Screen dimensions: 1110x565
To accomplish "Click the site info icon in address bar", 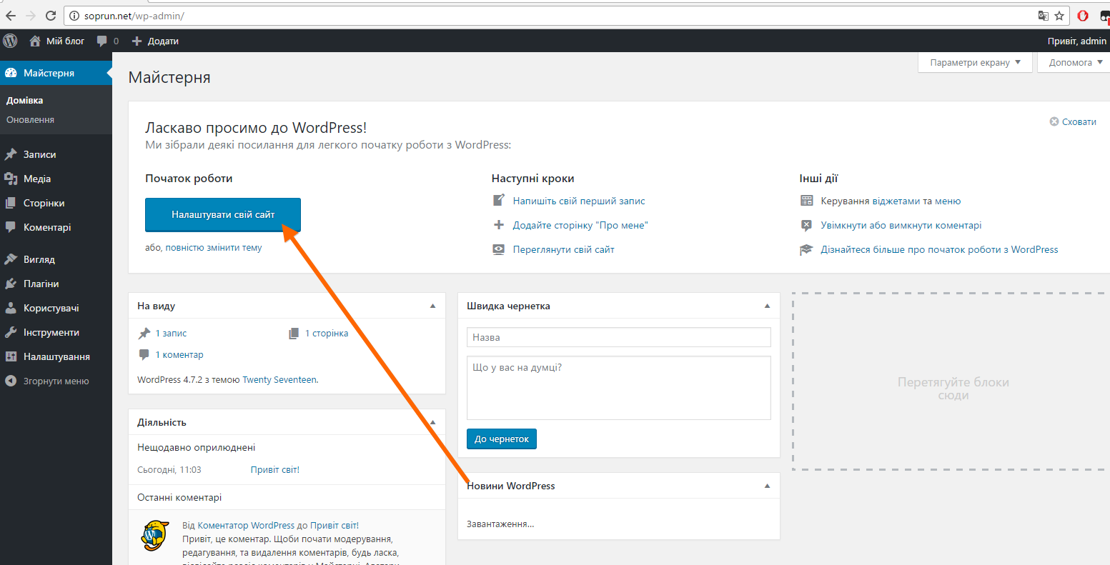I will click(x=74, y=15).
